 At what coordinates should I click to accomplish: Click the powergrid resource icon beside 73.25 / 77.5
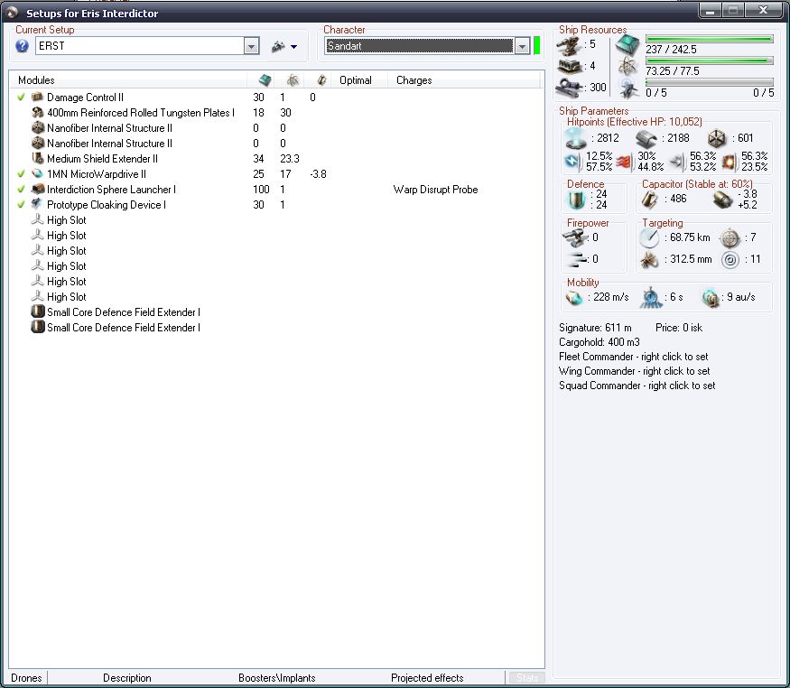(627, 67)
